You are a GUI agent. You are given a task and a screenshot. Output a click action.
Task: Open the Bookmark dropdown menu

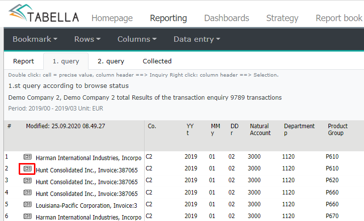point(35,39)
